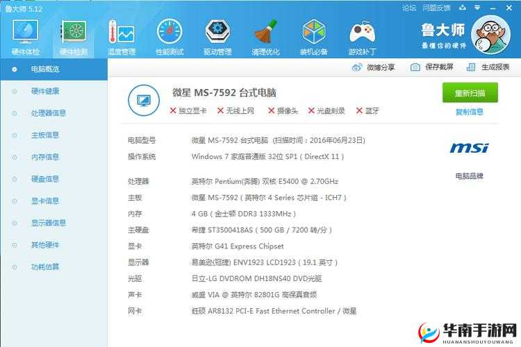Open 硬件体检 hardware checkup icon
Viewport: 521px width, 347px height.
tap(25, 32)
